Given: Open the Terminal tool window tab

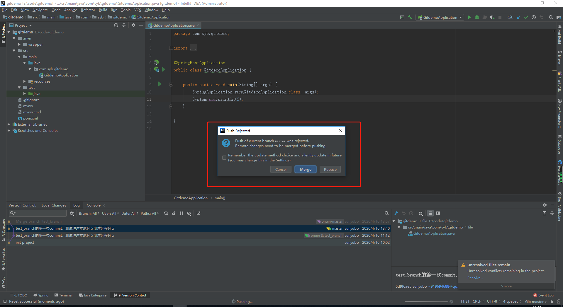Looking at the screenshot, I should click(63, 295).
